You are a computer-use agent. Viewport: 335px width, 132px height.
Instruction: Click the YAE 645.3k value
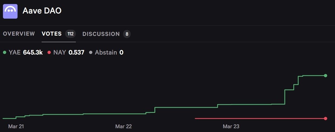33,52
